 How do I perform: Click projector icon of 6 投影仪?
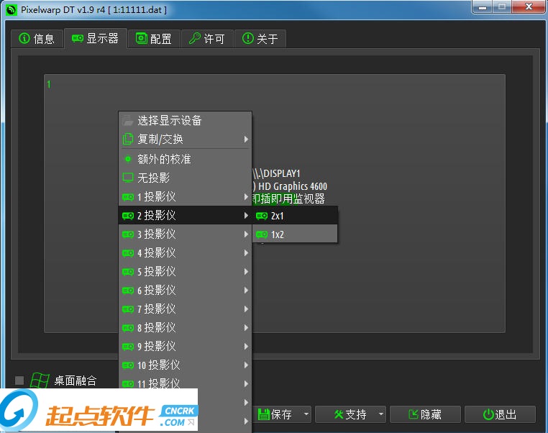coord(128,290)
